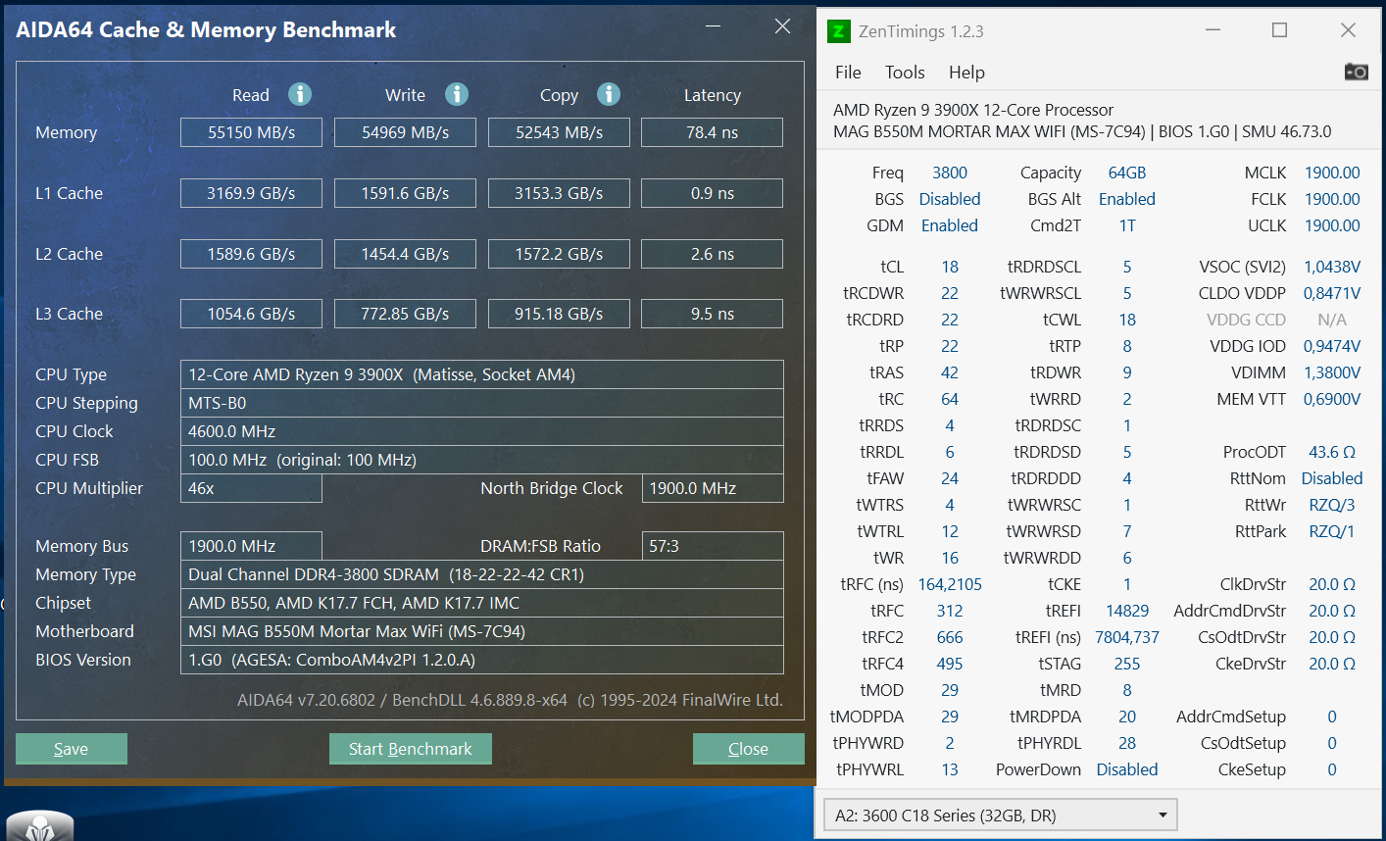Click the CLDO VDDP value 0,8471V
The height and width of the screenshot is (841, 1386).
click(x=1332, y=293)
